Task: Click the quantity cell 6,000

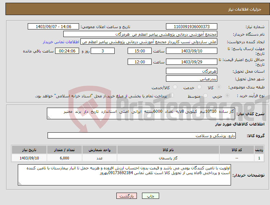Action: click(x=64, y=158)
